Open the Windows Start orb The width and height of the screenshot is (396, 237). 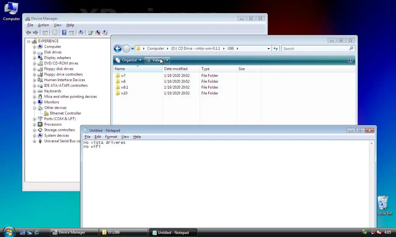9,232
